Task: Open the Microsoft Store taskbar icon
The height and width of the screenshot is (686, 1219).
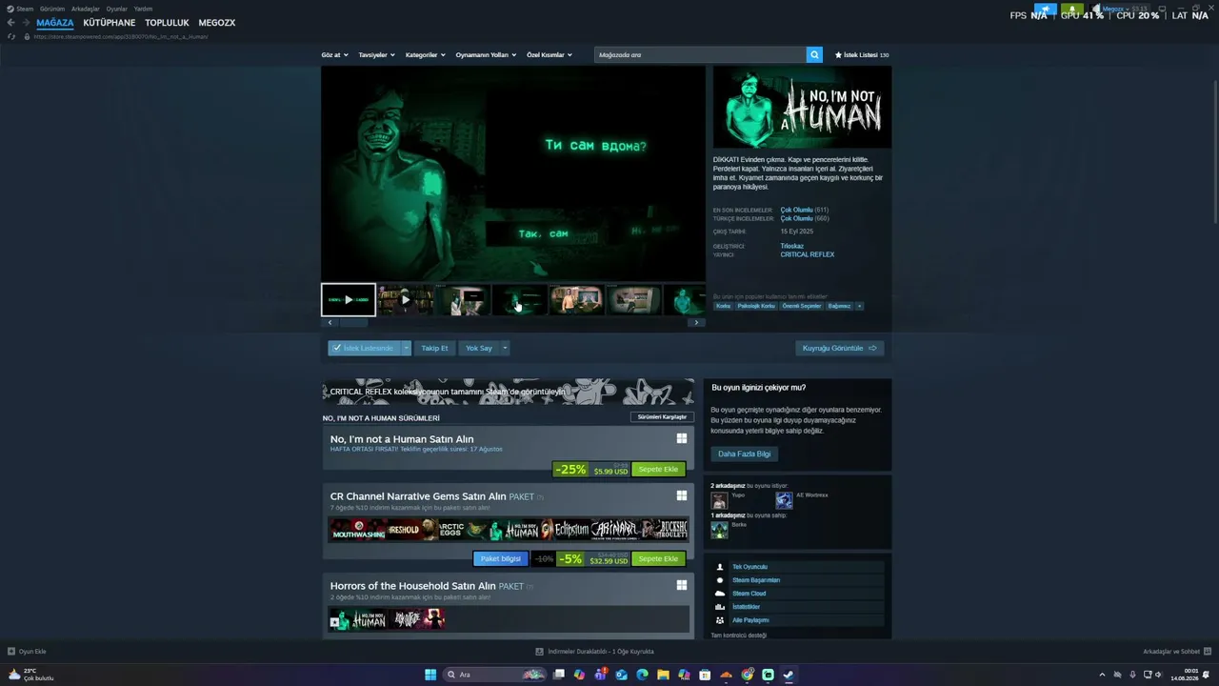Action: tap(705, 675)
